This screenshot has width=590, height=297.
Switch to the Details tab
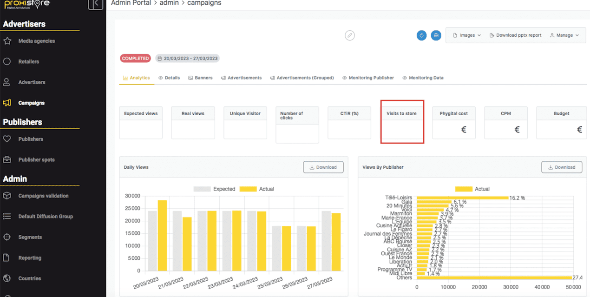(x=169, y=78)
